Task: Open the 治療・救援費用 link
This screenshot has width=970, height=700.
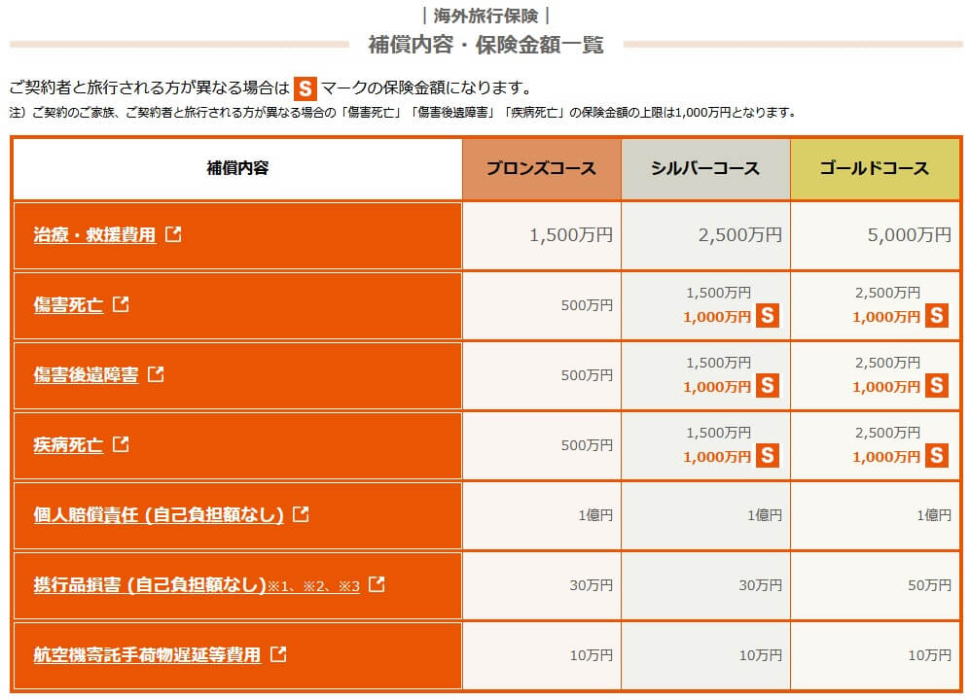Action: click(94, 235)
